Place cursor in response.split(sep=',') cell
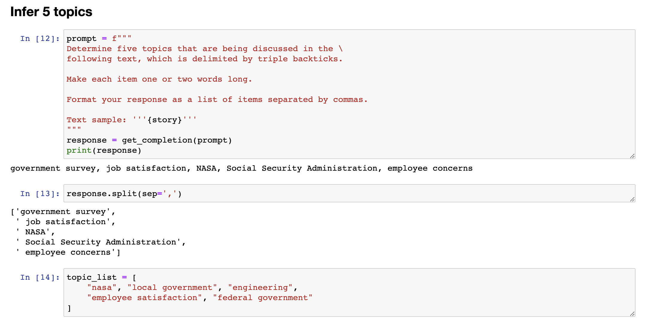The image size is (646, 324). [x=349, y=193]
